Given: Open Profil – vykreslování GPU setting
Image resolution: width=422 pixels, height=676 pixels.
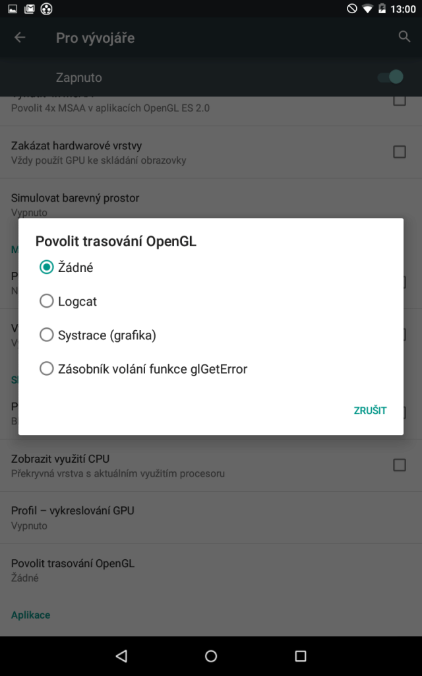Looking at the screenshot, I should pos(211,518).
